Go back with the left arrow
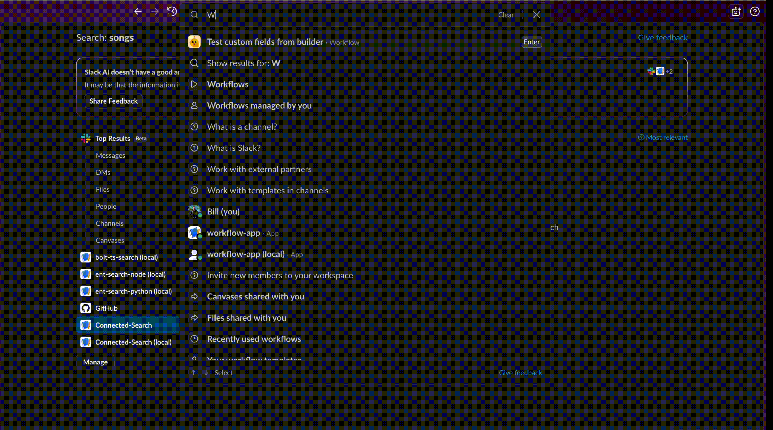Viewport: 773px width, 430px height. 138,12
